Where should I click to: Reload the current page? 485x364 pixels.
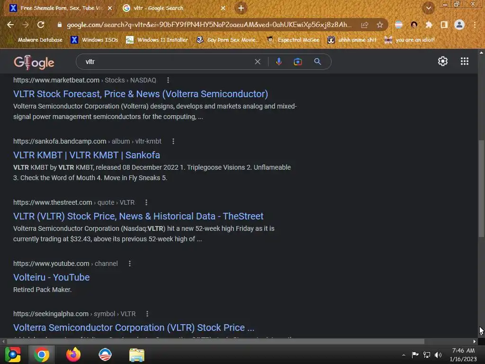[x=41, y=25]
